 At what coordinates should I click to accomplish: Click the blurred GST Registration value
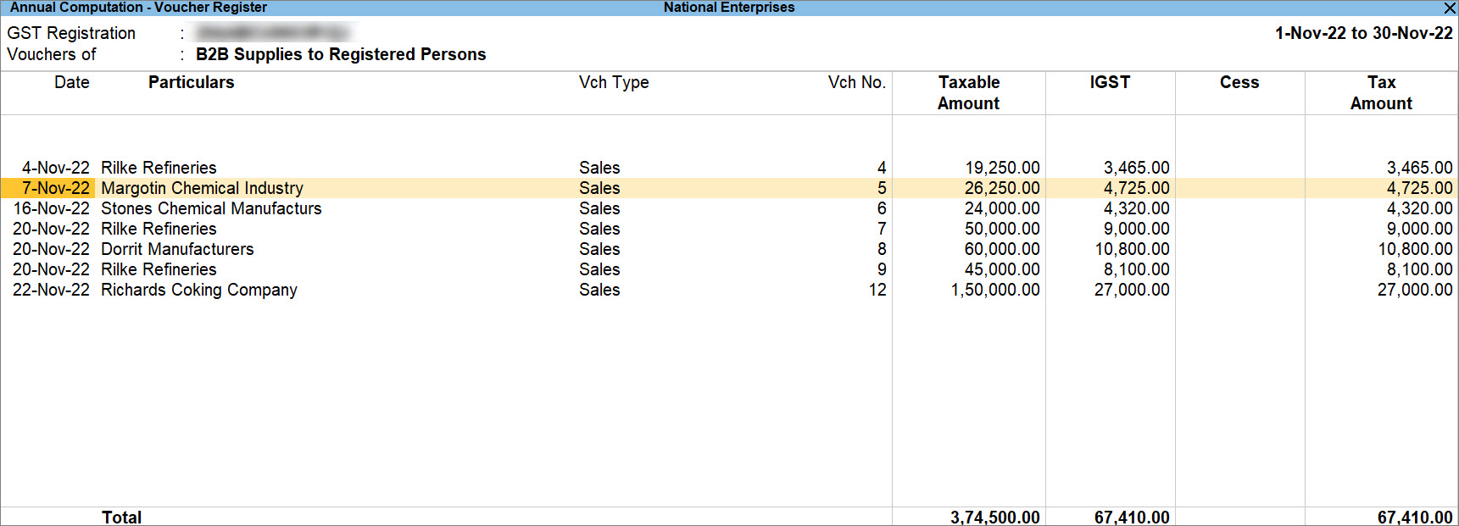(273, 33)
